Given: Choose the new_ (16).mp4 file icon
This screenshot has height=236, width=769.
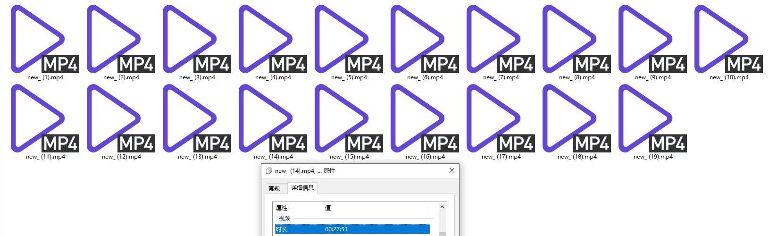Looking at the screenshot, I should point(425,119).
